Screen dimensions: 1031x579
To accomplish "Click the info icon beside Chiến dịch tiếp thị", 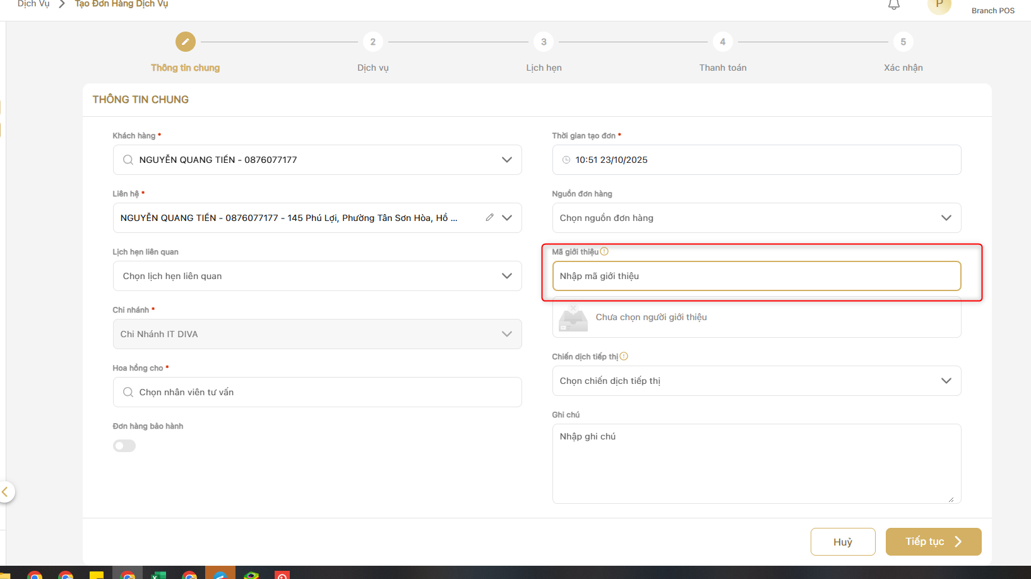I will tap(624, 356).
